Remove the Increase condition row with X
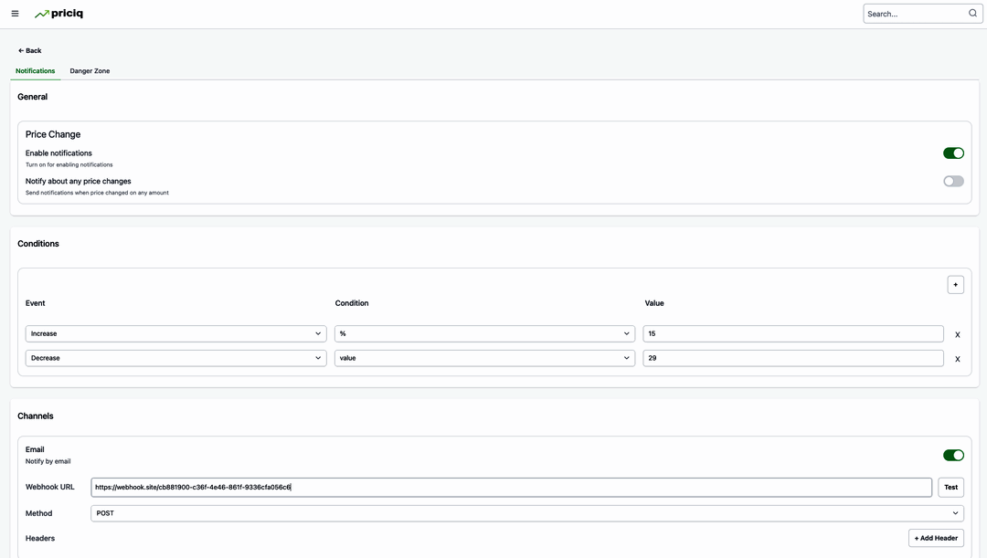 957,335
